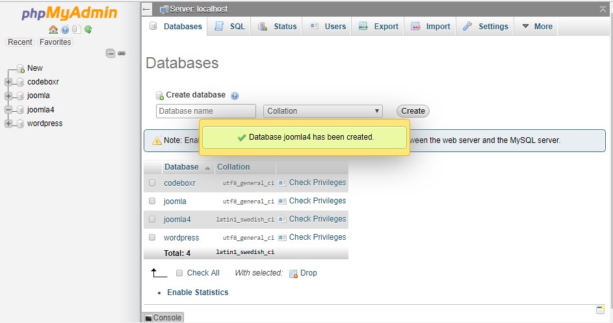This screenshot has width=613, height=323.
Task: Open the Status tab
Action: tap(277, 27)
